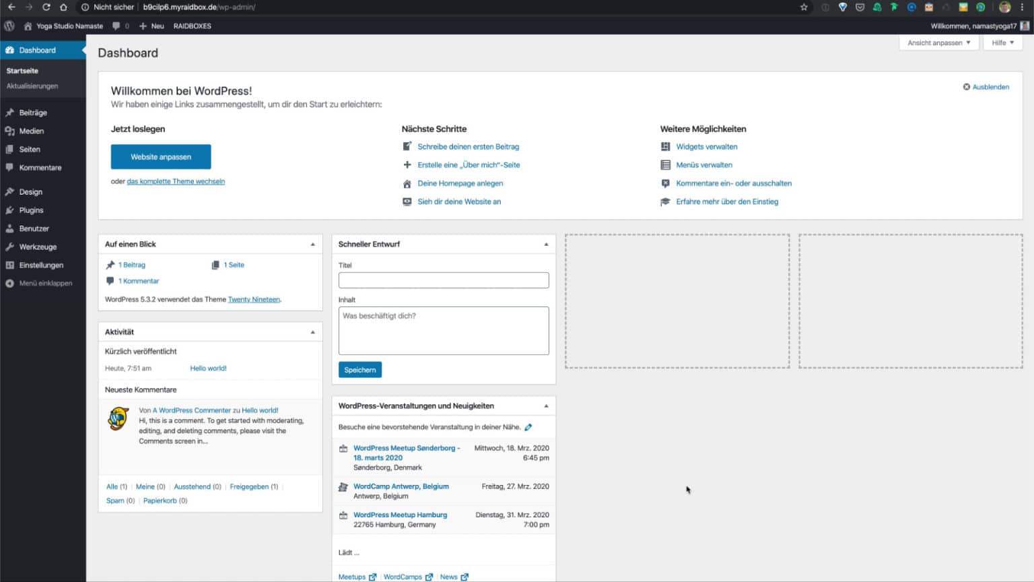
Task: Bookmark page with star icon
Action: point(804,7)
